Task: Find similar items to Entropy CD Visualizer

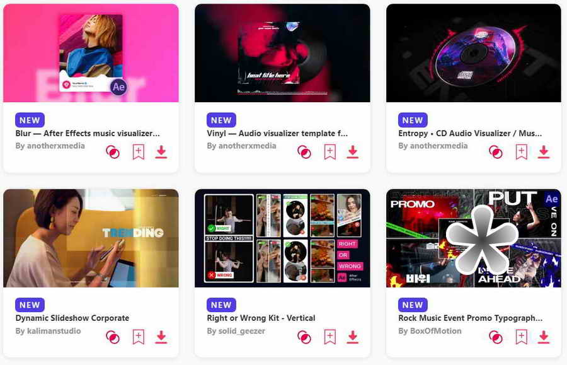Action: click(496, 152)
